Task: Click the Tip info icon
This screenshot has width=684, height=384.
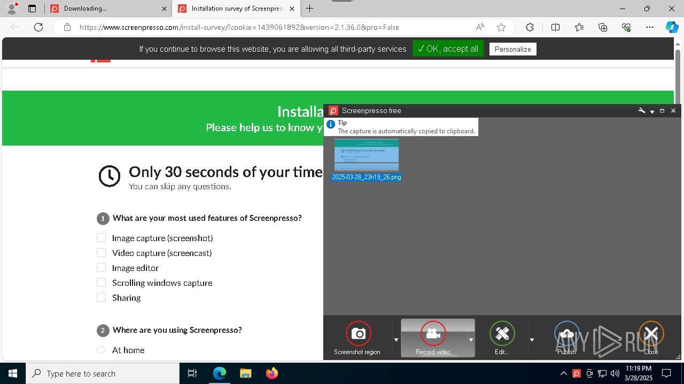Action: (x=330, y=124)
